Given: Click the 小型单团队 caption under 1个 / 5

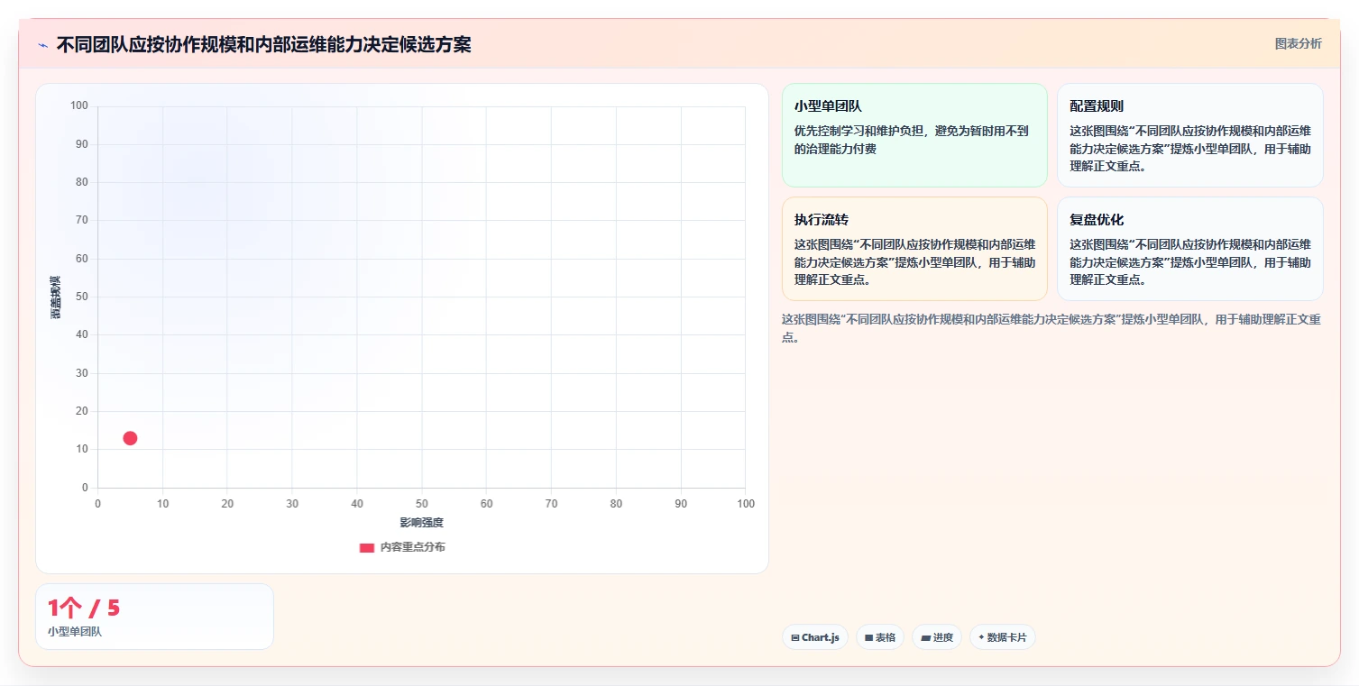Looking at the screenshot, I should [x=75, y=632].
